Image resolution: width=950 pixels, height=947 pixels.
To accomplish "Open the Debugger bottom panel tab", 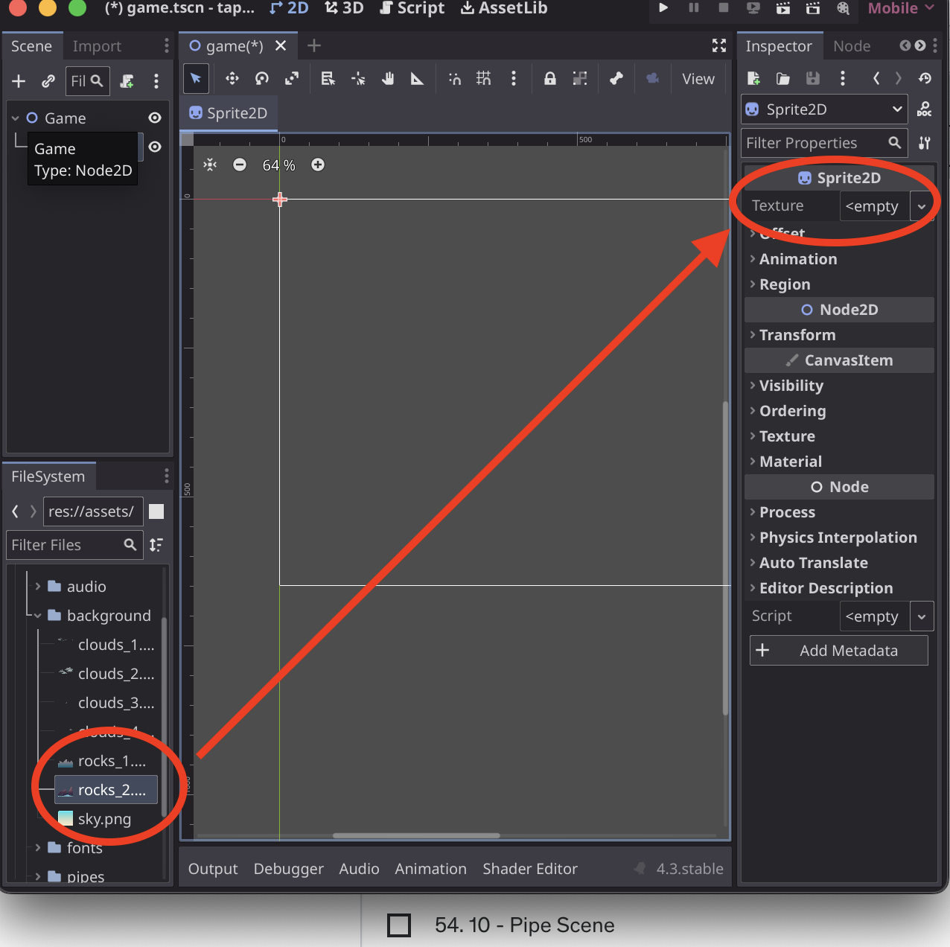I will coord(288,868).
